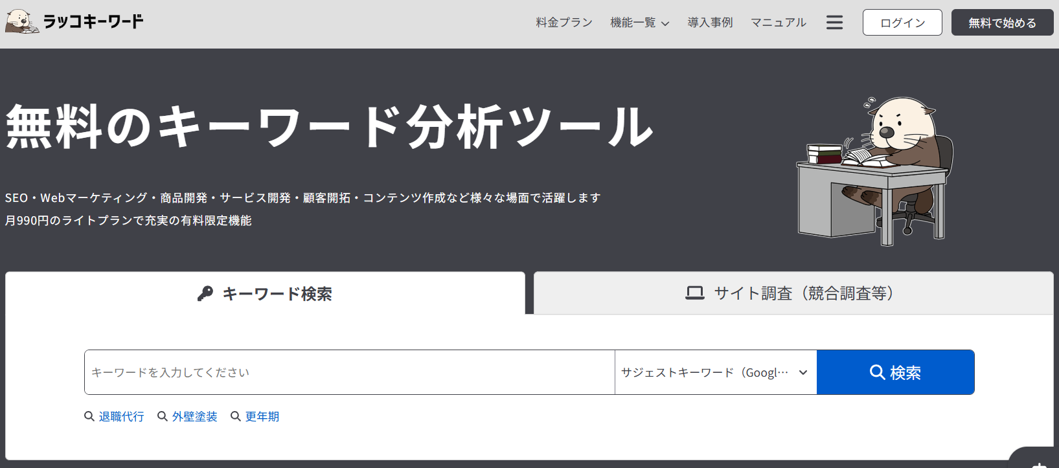This screenshot has height=468, width=1059.
Task: Focus the keyword input field
Action: coord(350,372)
